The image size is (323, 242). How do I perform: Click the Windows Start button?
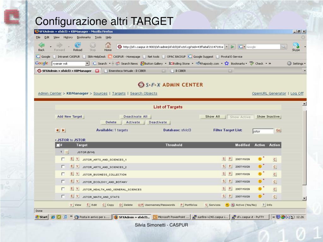pyautogui.click(x=41, y=217)
